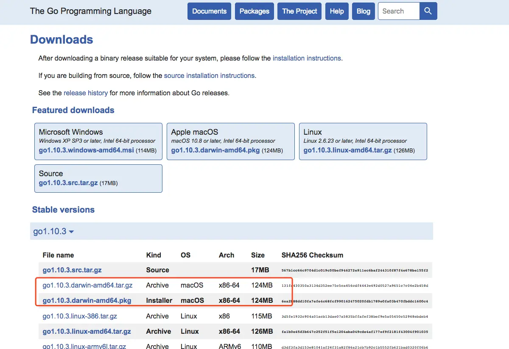Image resolution: width=509 pixels, height=349 pixels.
Task: Download featured go1.10.3.linux-amd64.tar.gz
Action: pos(348,150)
